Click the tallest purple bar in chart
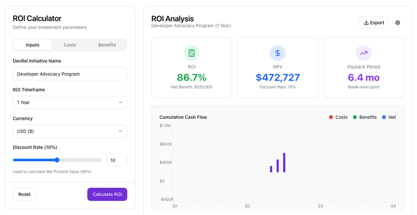 (284, 163)
